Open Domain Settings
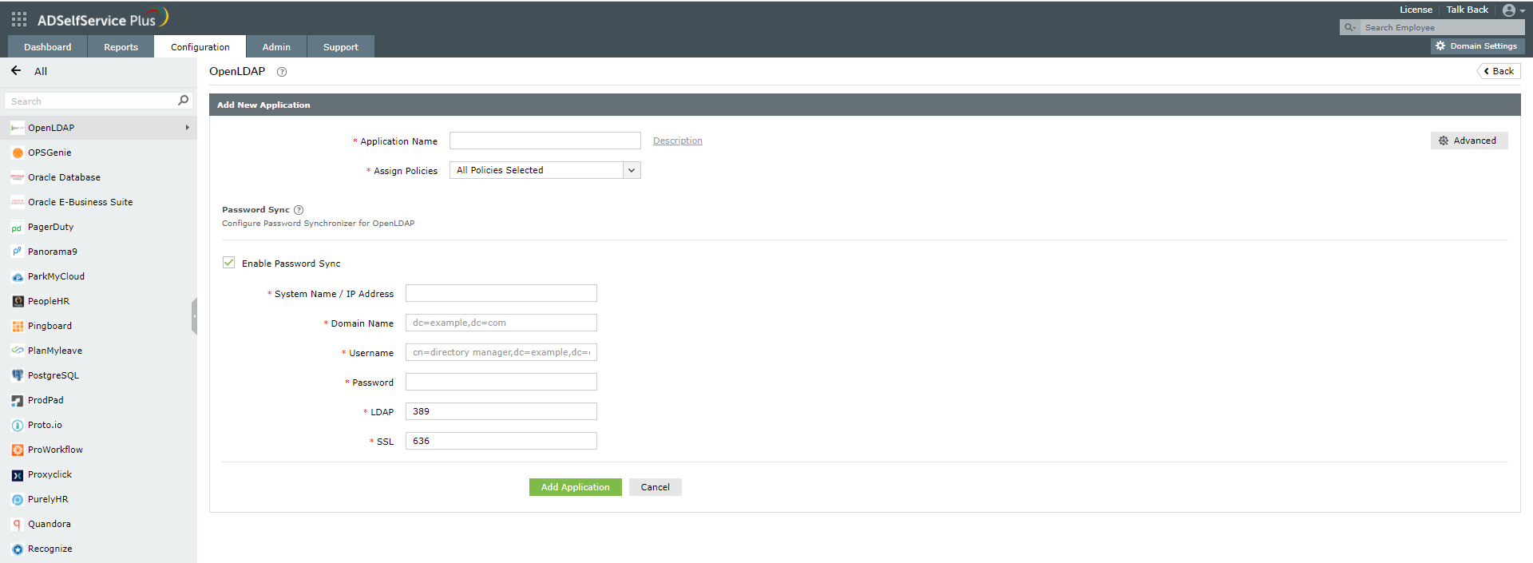The height and width of the screenshot is (563, 1533). pyautogui.click(x=1478, y=46)
